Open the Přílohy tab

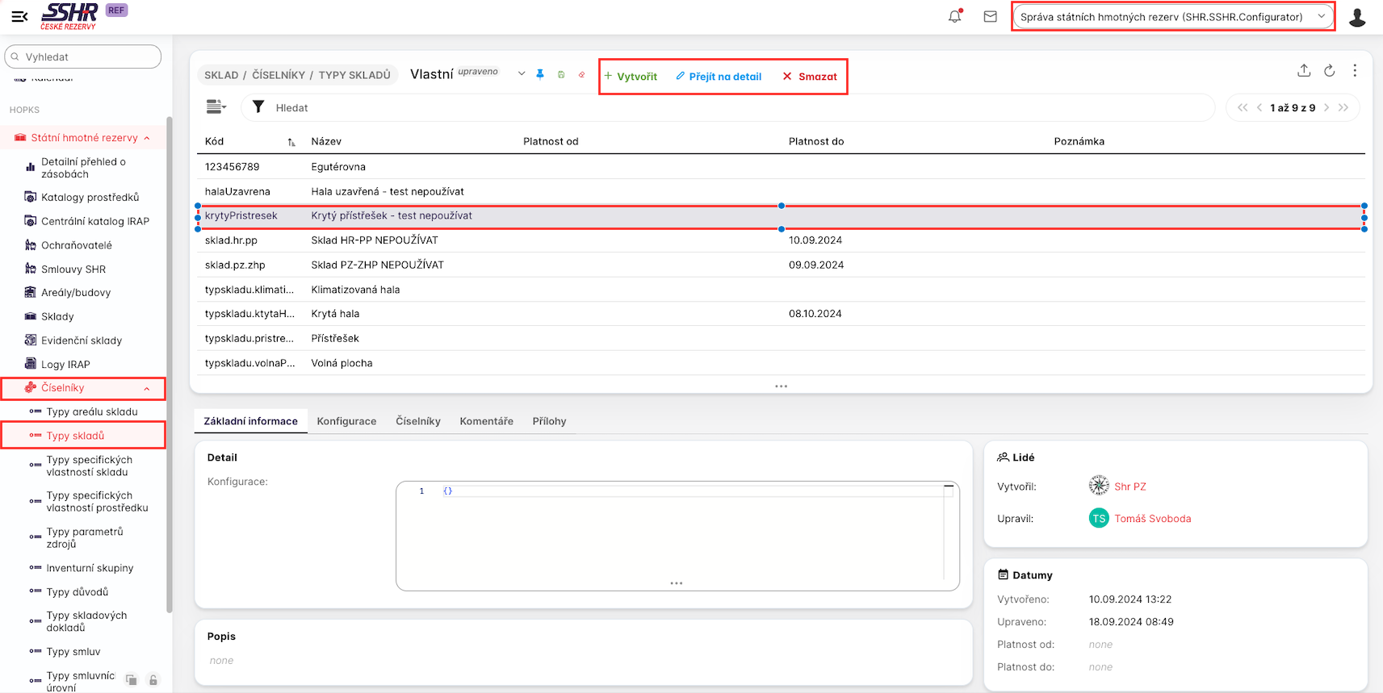point(549,421)
